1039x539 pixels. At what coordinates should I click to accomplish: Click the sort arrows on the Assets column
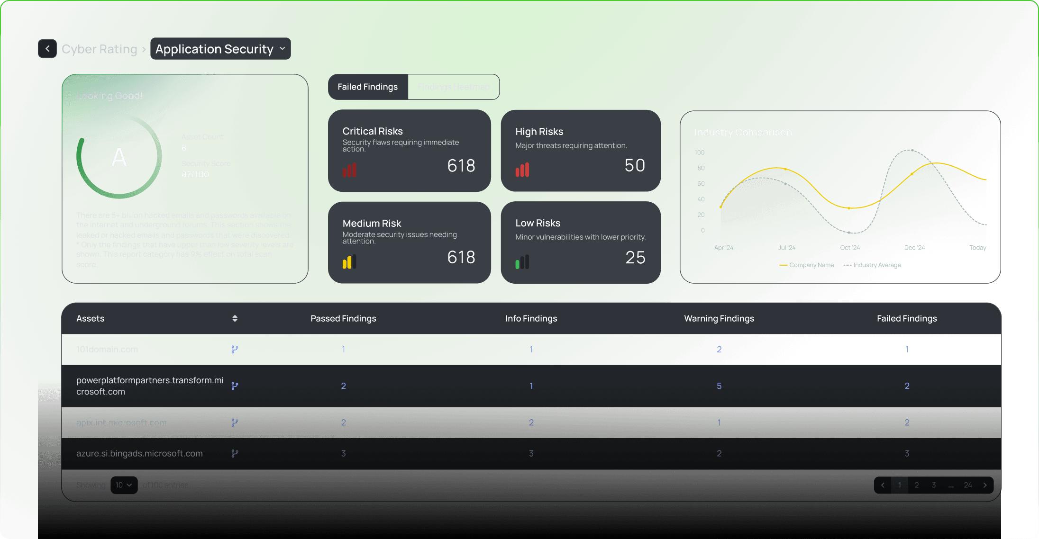point(235,318)
